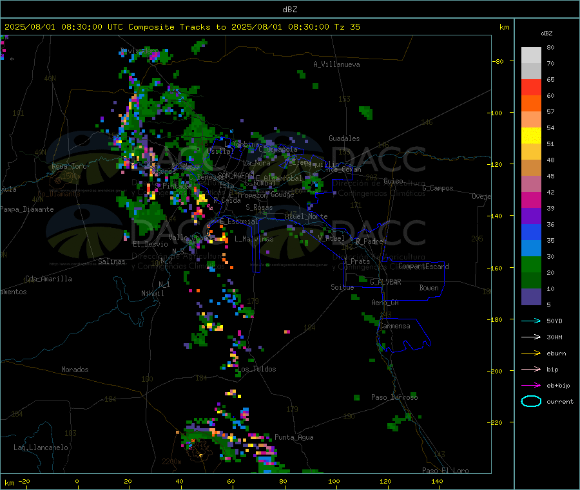Screen dimensions: 580x490
Task: Pick the green swatch below the 30 dBZ mark
Action: tap(531, 265)
